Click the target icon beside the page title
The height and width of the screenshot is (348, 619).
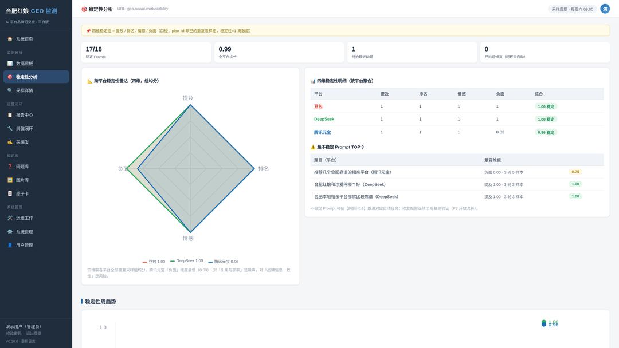[84, 9]
